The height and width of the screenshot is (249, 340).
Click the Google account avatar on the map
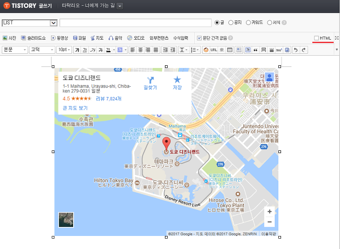coord(269,77)
